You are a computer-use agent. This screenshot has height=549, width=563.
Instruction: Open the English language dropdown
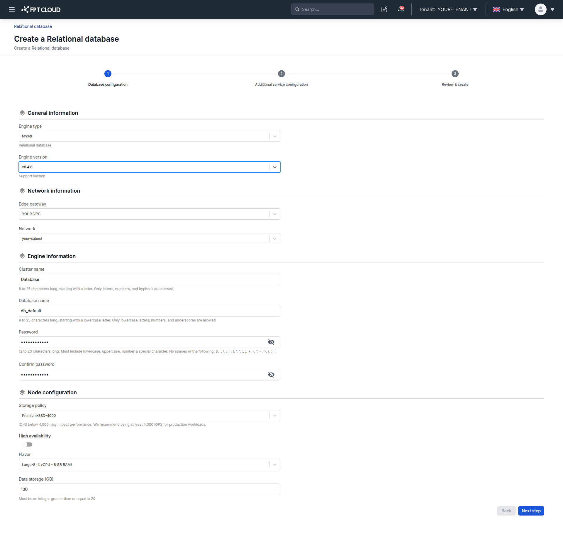513,9
